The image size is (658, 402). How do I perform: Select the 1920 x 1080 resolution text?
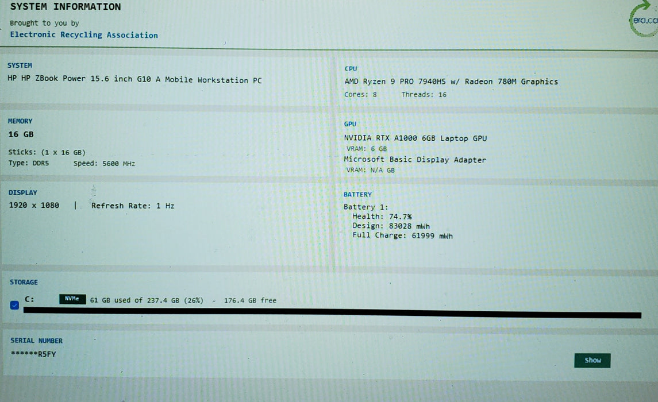click(x=34, y=205)
